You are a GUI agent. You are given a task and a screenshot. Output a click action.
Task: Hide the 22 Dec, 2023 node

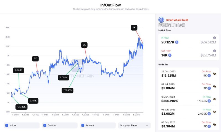214,74
